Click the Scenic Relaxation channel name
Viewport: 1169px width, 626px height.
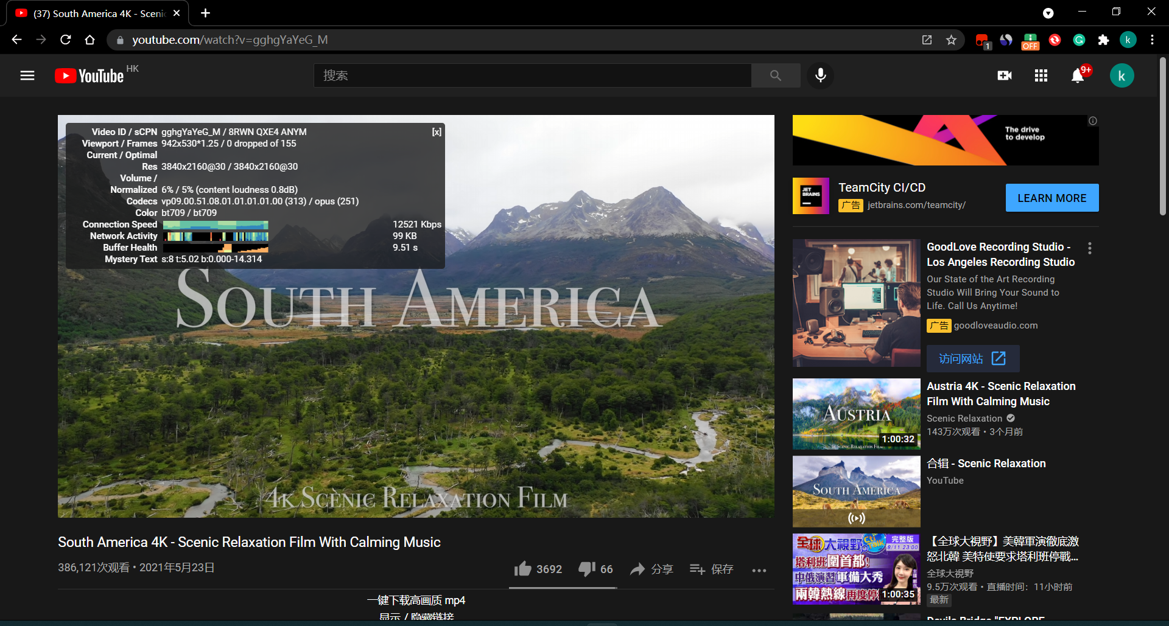964,419
